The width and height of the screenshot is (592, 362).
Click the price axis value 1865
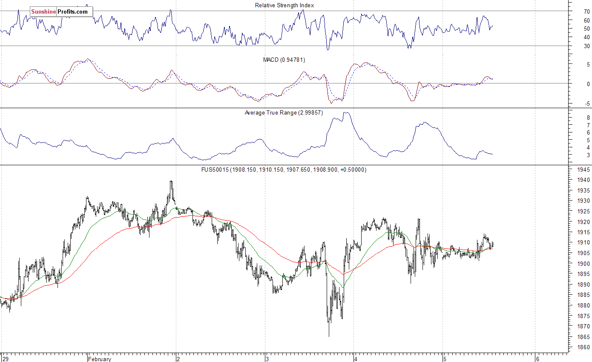pyautogui.click(x=584, y=337)
